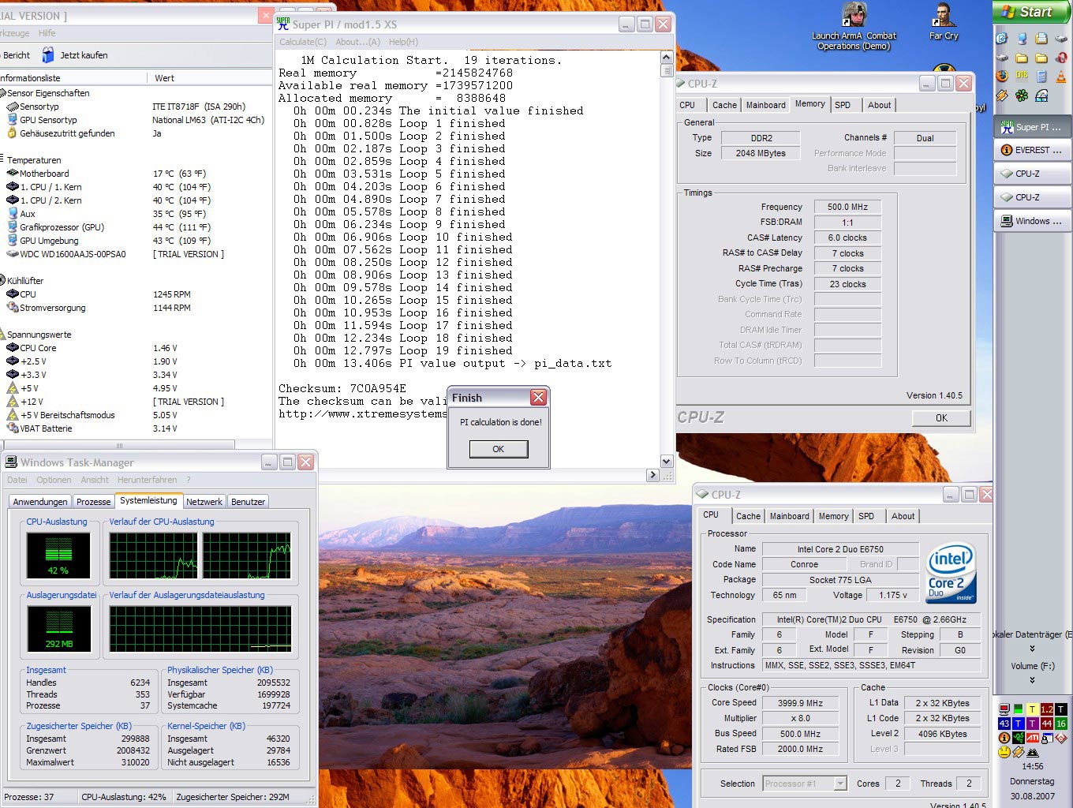Switch to EVEREST taskbar button

coord(1032,150)
